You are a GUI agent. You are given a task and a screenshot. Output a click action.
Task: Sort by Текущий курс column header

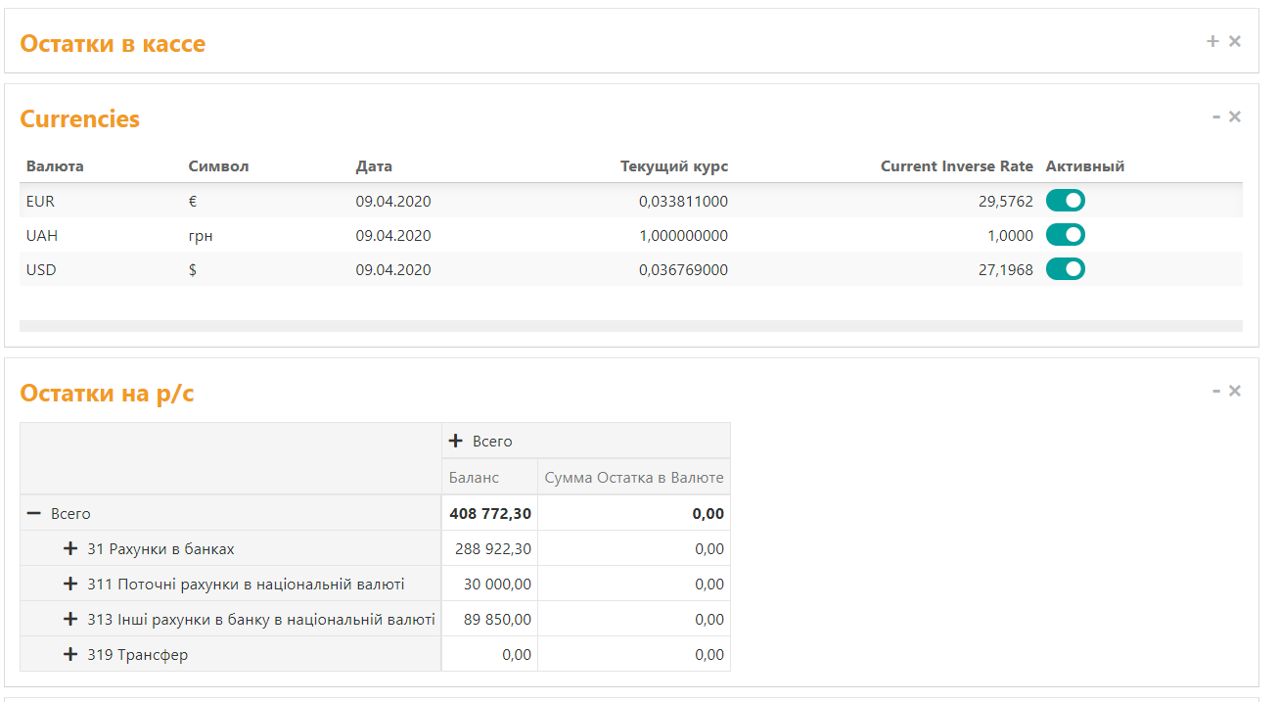[x=673, y=166]
